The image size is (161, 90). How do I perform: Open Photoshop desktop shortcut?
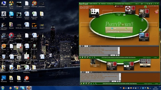(x=4, y=79)
